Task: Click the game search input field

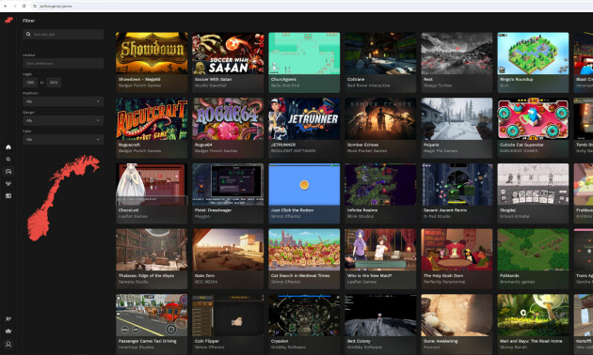Action: tap(63, 35)
